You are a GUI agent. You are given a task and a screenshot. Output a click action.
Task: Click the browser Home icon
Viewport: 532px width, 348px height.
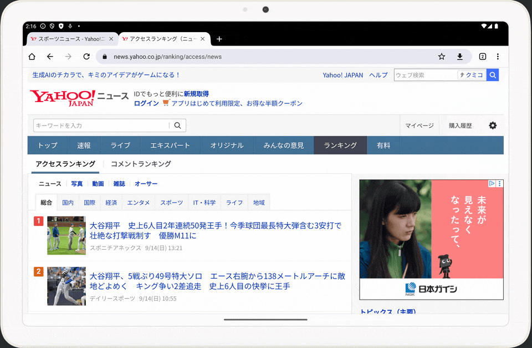[x=32, y=56]
